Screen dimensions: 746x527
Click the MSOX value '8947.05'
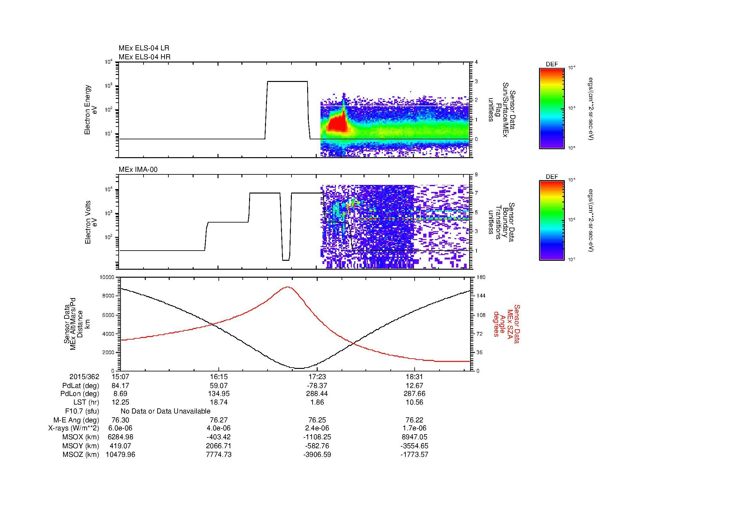[415, 437]
